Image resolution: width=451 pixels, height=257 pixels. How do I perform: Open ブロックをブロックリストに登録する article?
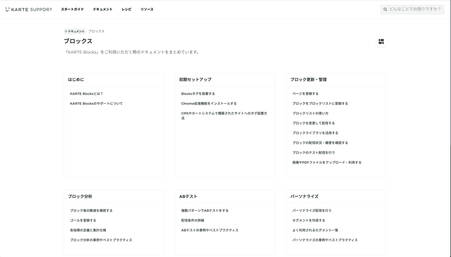tap(320, 104)
